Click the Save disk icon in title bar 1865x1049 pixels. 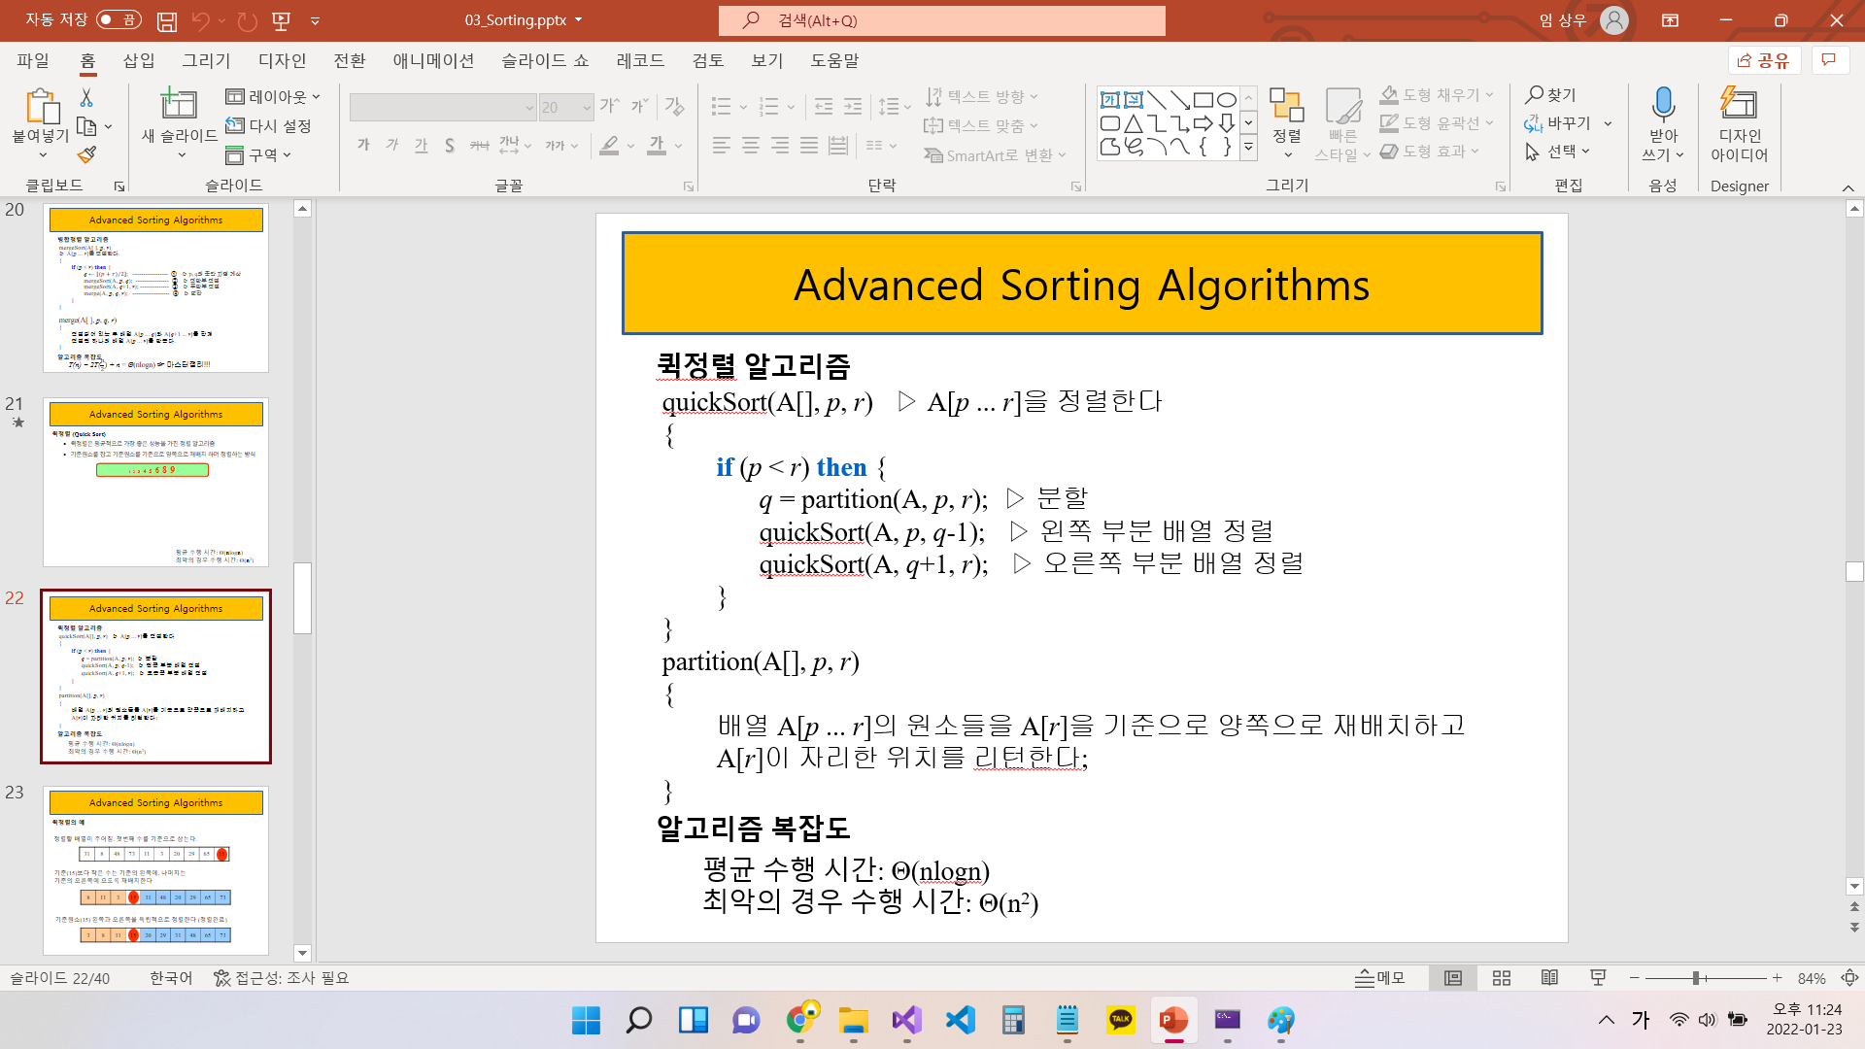pos(167,20)
